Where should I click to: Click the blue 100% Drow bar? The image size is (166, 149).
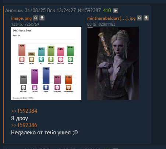click(x=46, y=76)
